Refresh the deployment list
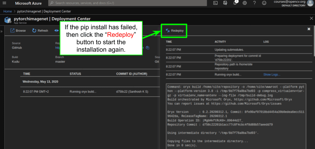Screen dimensions: 315x149 coord(40,31)
